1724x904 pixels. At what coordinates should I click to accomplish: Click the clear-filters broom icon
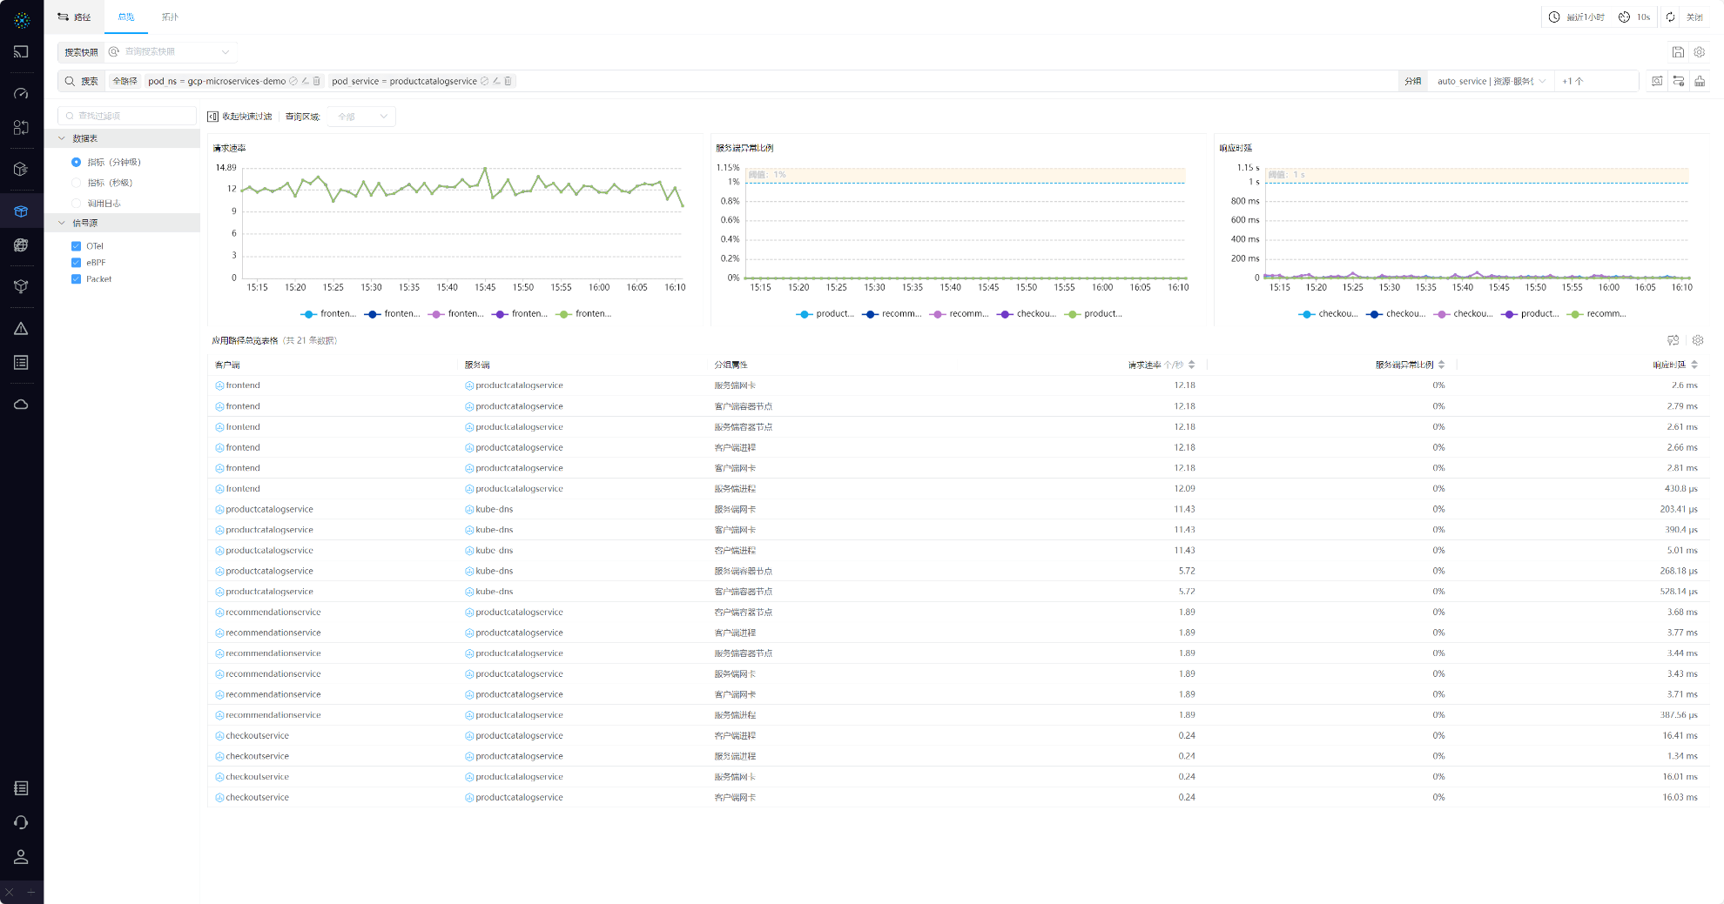[x=1700, y=81]
